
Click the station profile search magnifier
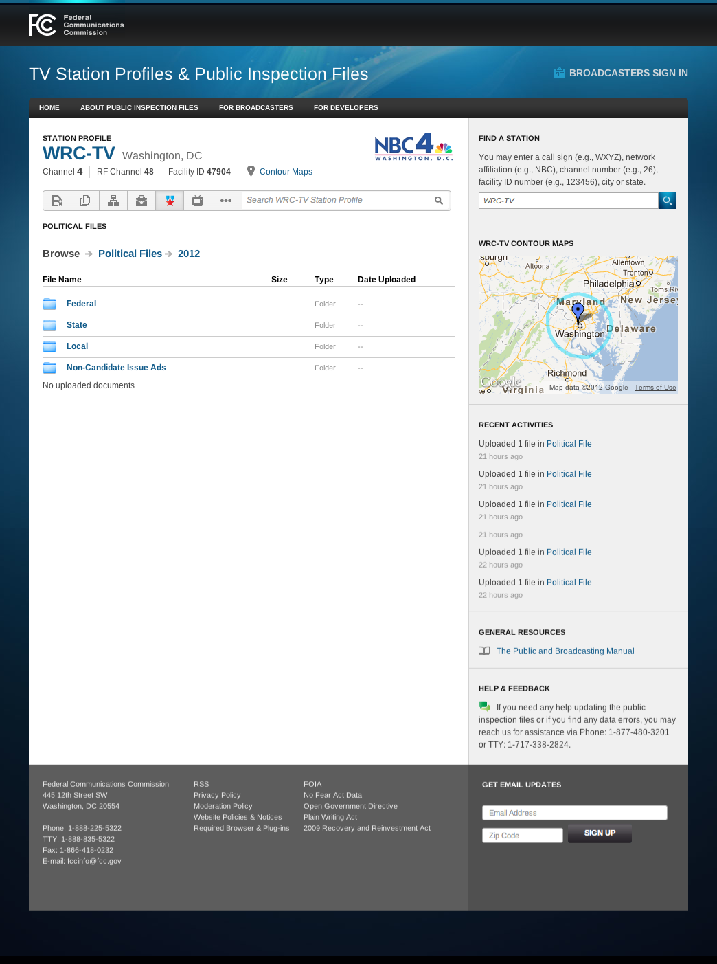tap(439, 201)
